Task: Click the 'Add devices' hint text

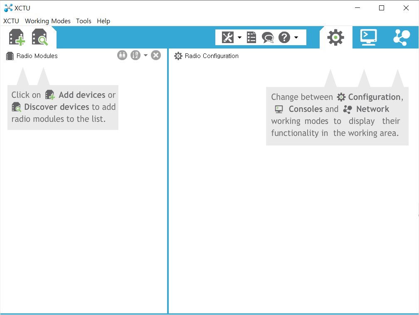Action: click(x=82, y=95)
